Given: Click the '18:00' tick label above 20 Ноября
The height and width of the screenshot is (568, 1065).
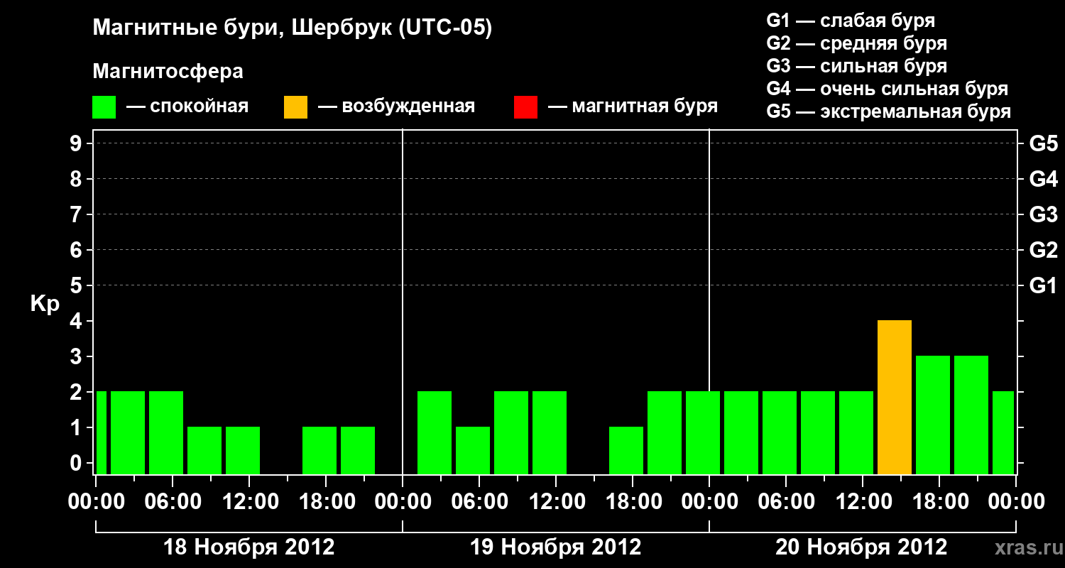Looking at the screenshot, I should 939,502.
